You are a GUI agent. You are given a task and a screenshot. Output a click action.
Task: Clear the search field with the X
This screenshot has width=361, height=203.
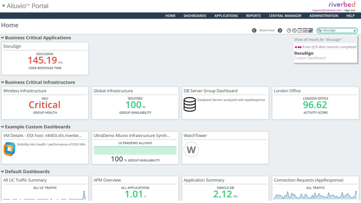355,30
